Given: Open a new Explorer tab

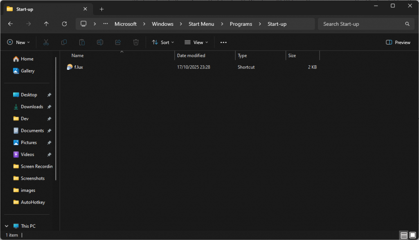Looking at the screenshot, I should click(x=101, y=9).
